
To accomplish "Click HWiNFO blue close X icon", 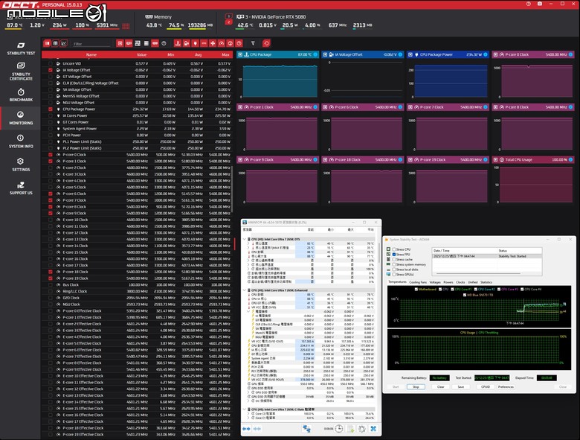I will click(373, 429).
